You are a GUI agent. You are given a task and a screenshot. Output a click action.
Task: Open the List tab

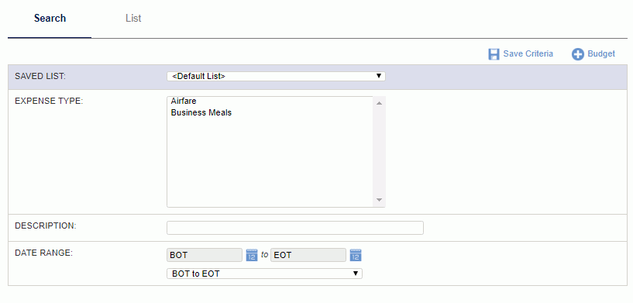(133, 19)
